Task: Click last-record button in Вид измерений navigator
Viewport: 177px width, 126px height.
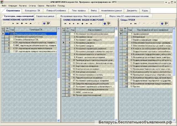Action: click(x=78, y=24)
